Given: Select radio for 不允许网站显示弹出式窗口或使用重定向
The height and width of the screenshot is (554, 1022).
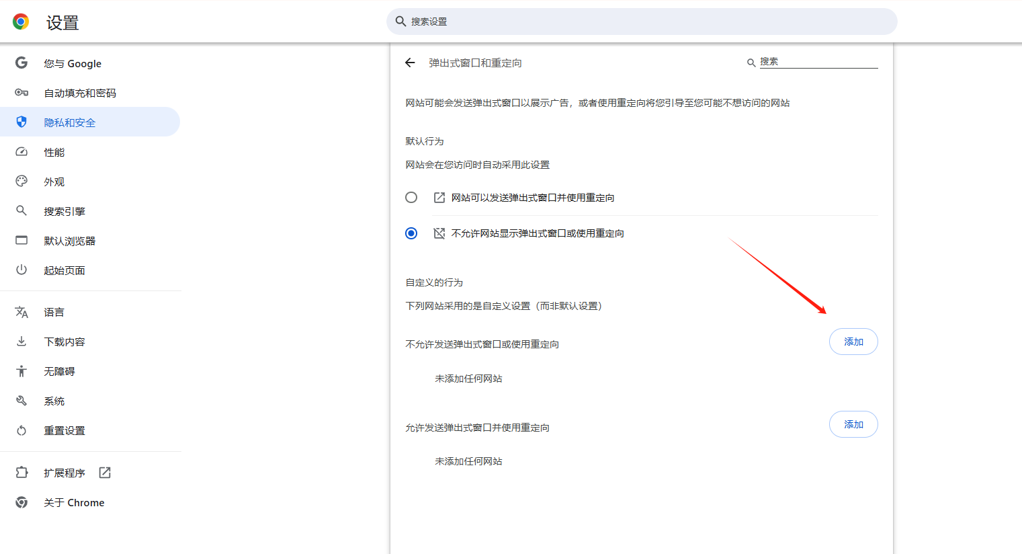Looking at the screenshot, I should pyautogui.click(x=411, y=233).
